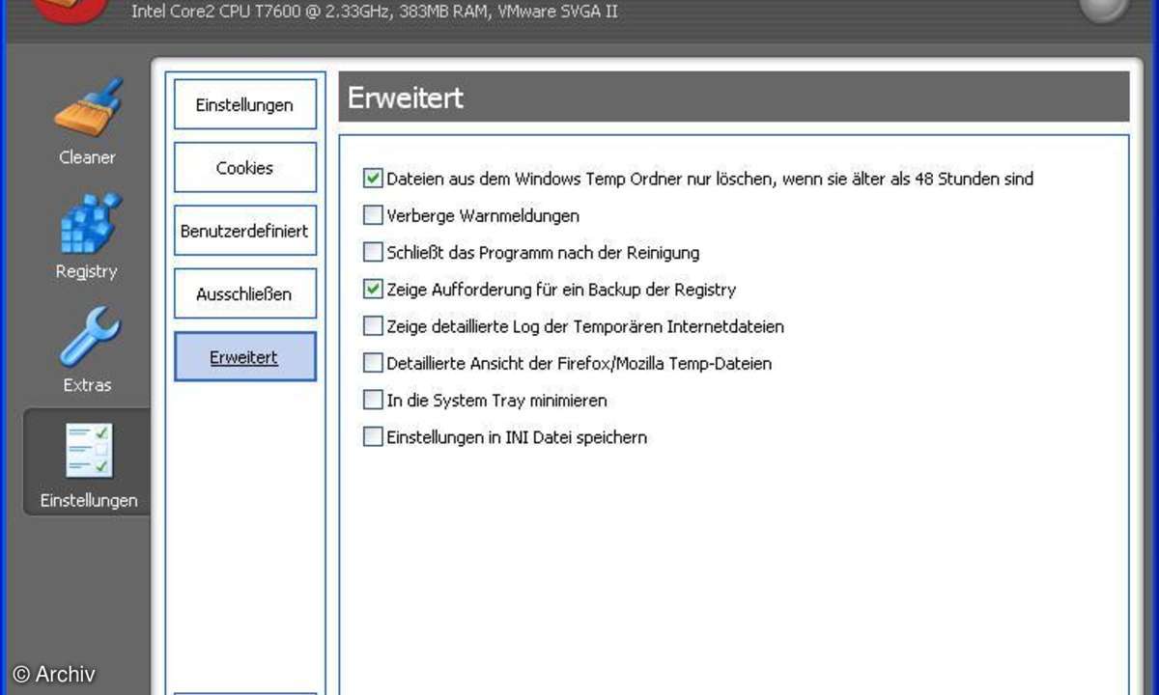The width and height of the screenshot is (1159, 695).
Task: Switch to the Cookies tab
Action: coord(244,168)
